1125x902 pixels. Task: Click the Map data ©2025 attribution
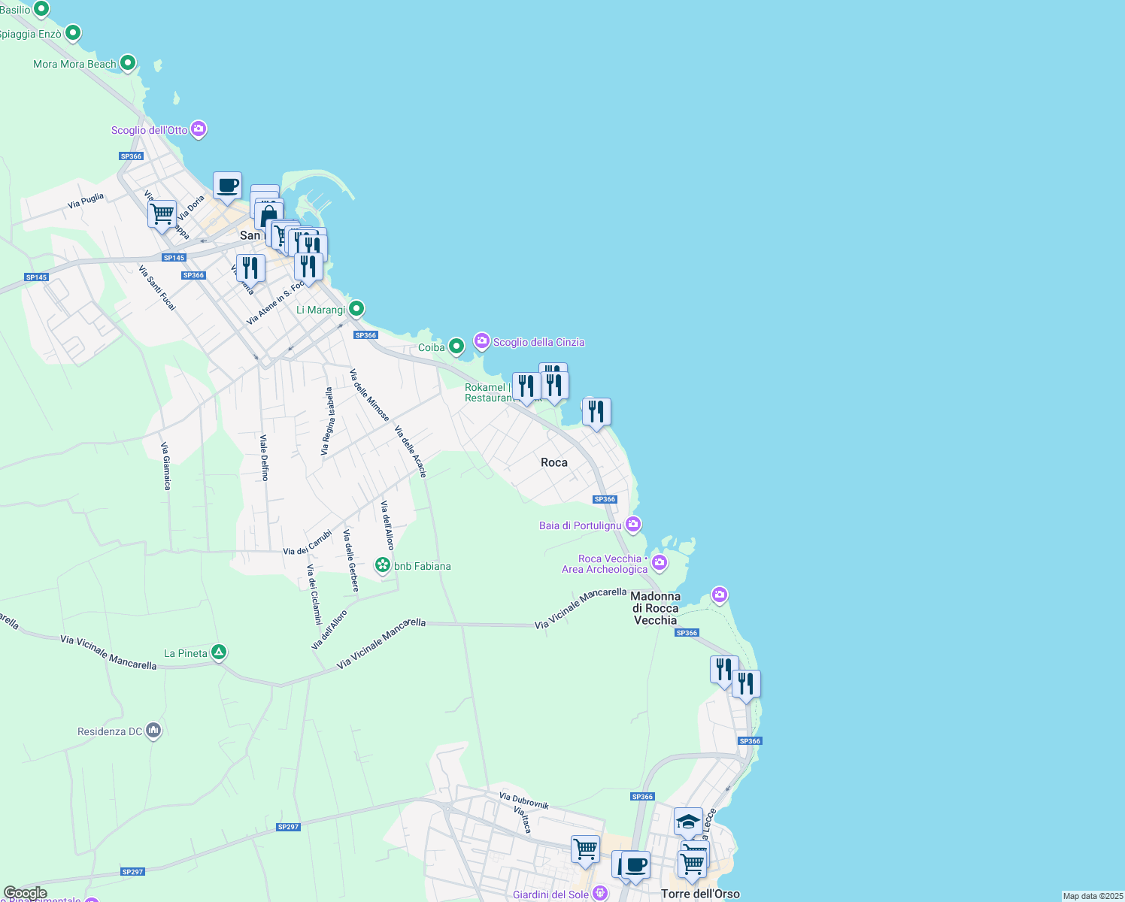1093,896
